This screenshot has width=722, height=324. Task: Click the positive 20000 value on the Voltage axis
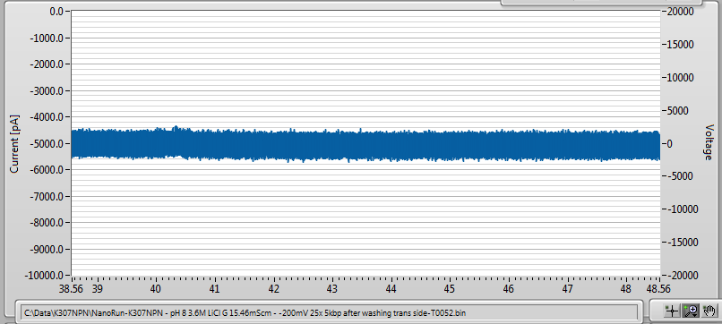pos(680,12)
